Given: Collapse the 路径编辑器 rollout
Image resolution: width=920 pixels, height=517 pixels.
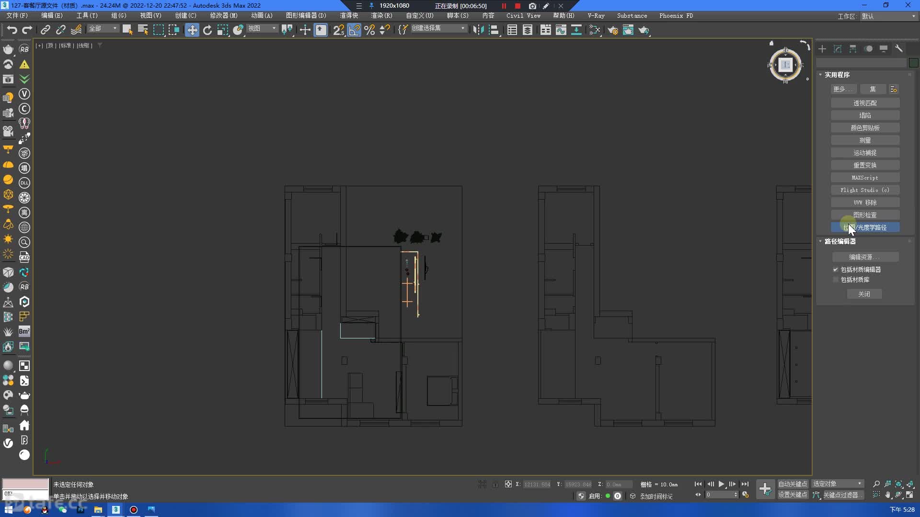Looking at the screenshot, I should [x=839, y=241].
